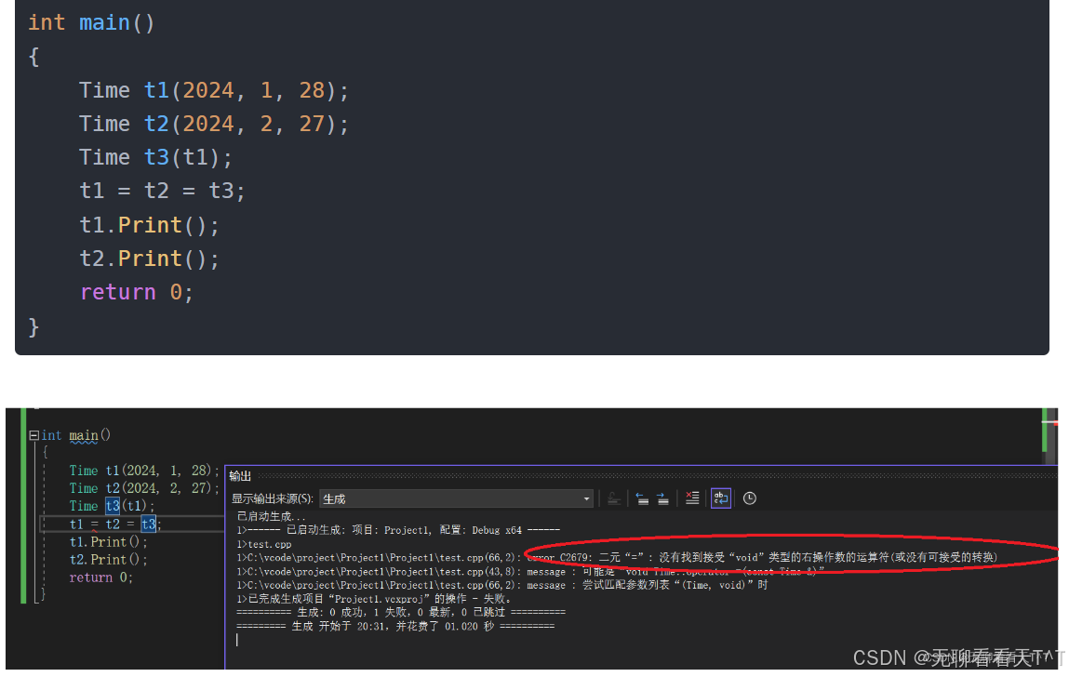Click the 已完成生成项目 Project1.vcxproj line

(372, 597)
